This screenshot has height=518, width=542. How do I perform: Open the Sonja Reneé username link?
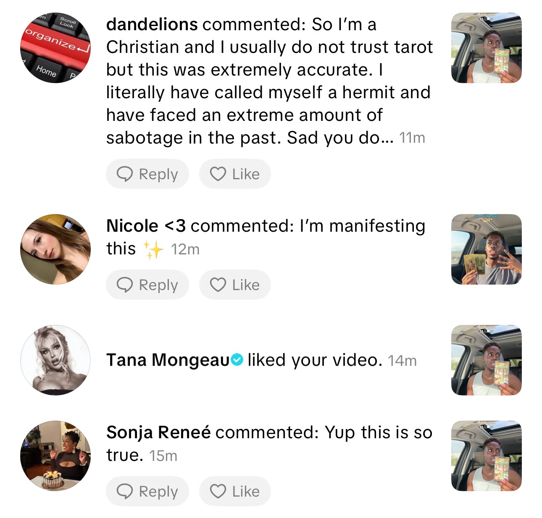coord(158,432)
